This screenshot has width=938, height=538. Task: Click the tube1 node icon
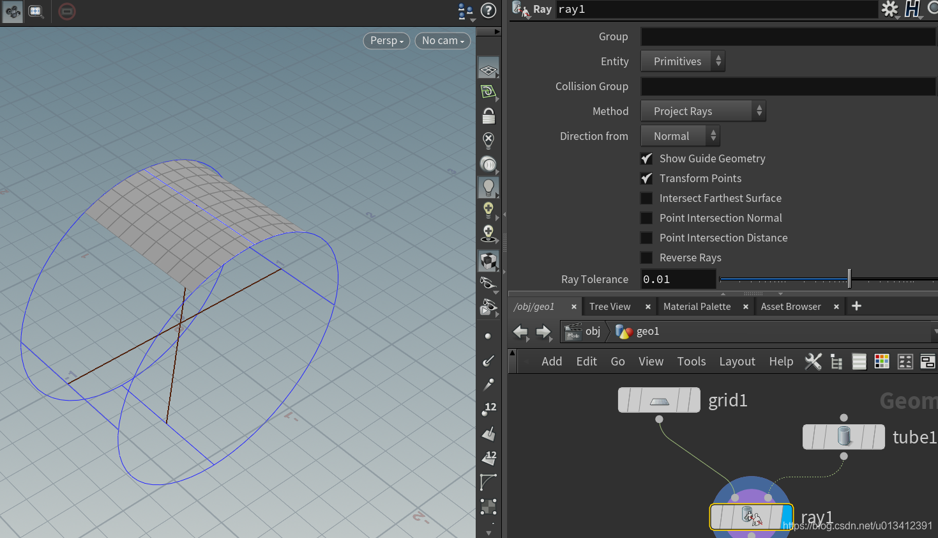[844, 437]
